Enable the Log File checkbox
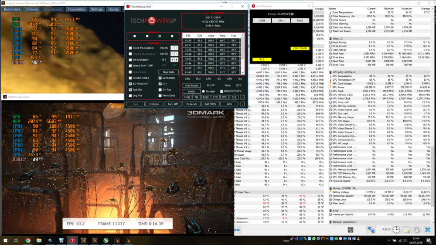The width and height of the screenshot is (436, 245). [130, 95]
